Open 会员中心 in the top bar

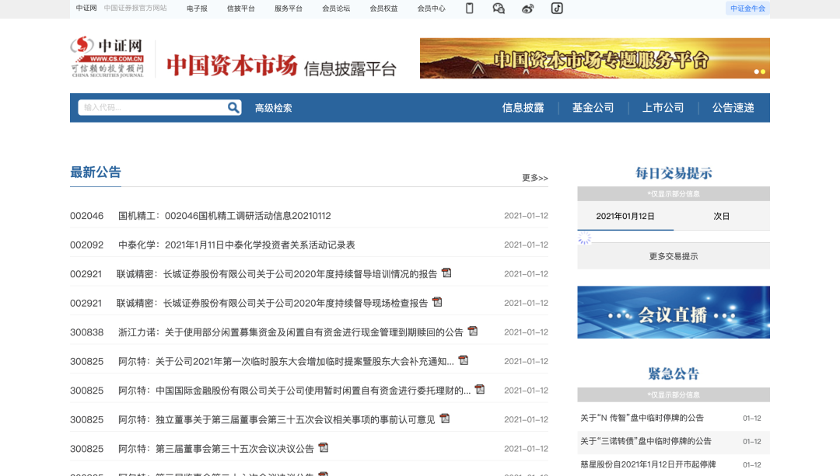431,9
